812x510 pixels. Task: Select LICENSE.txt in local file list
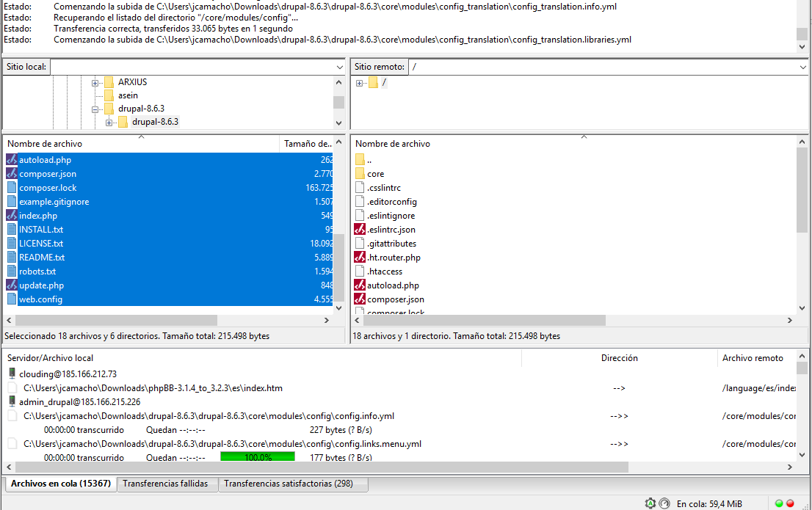41,244
